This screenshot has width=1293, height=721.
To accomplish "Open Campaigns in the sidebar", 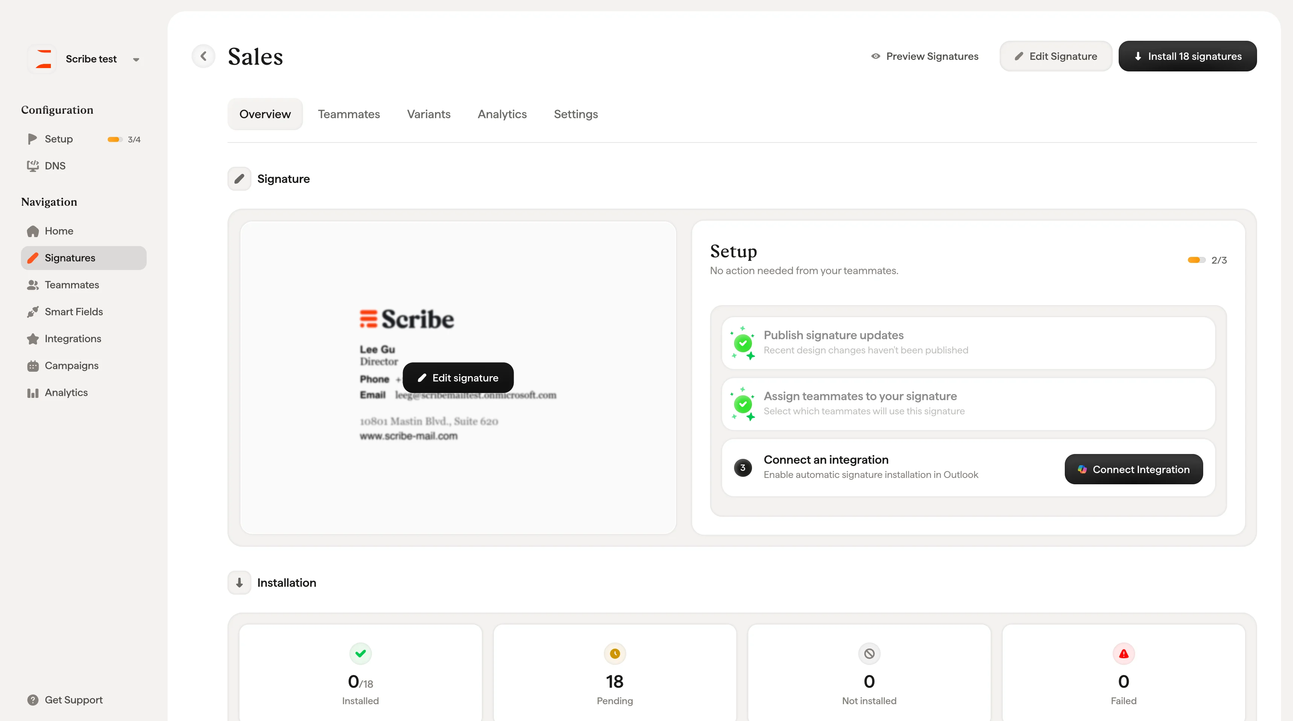I will tap(84, 366).
